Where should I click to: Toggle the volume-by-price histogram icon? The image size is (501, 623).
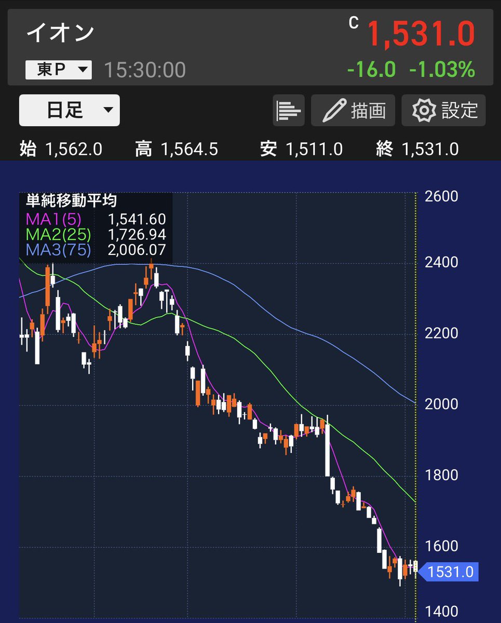[289, 110]
